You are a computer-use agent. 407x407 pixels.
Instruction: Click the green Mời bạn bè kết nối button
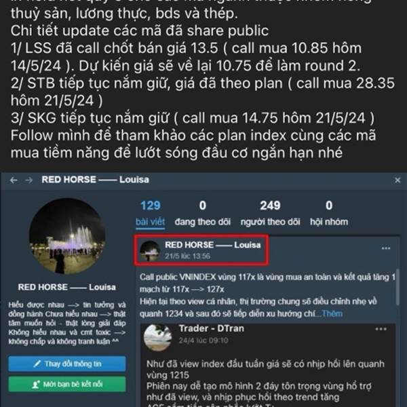point(67,384)
